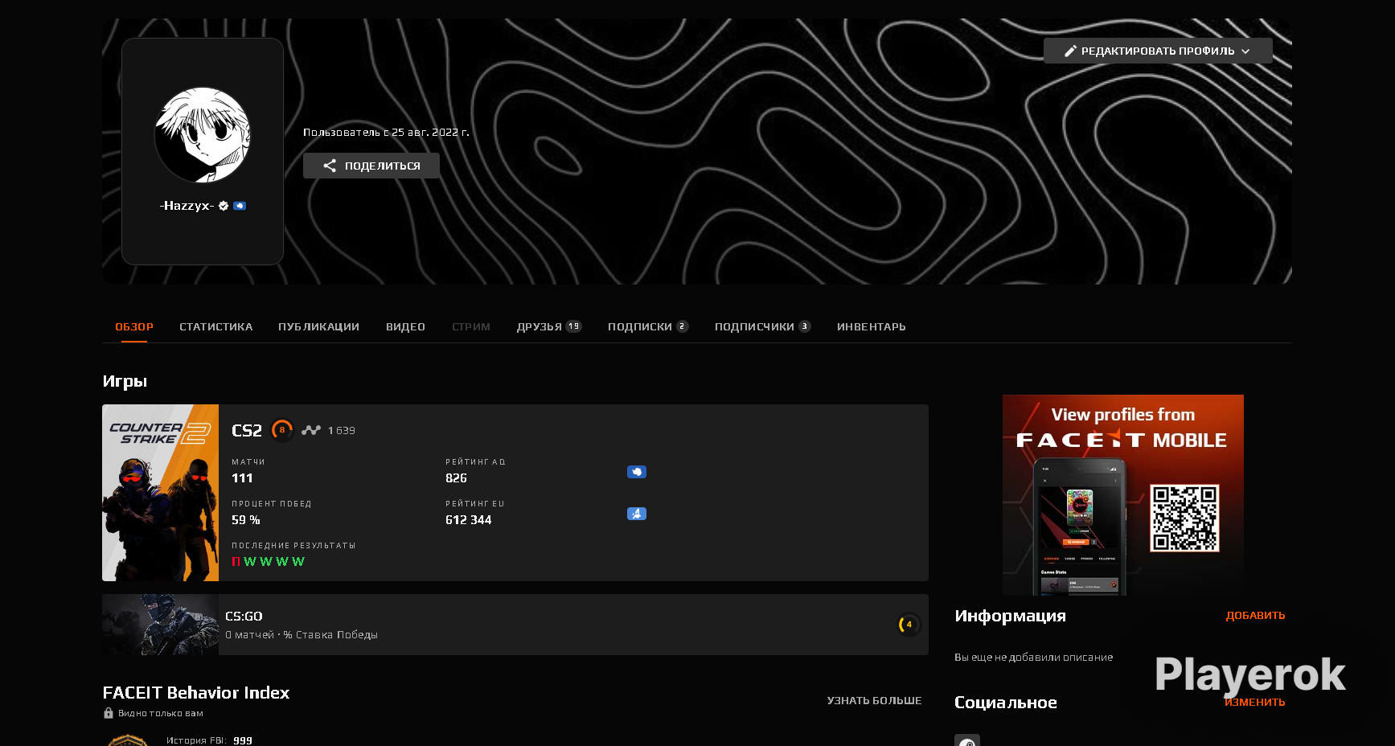Open the СТРИМ tab
The image size is (1395, 746).
[x=471, y=326]
